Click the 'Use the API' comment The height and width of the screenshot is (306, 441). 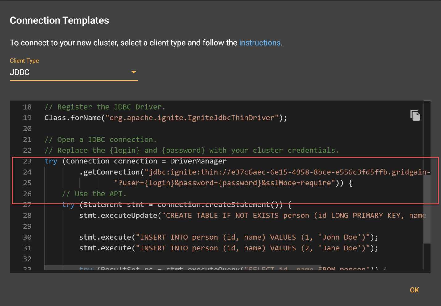[x=94, y=194]
